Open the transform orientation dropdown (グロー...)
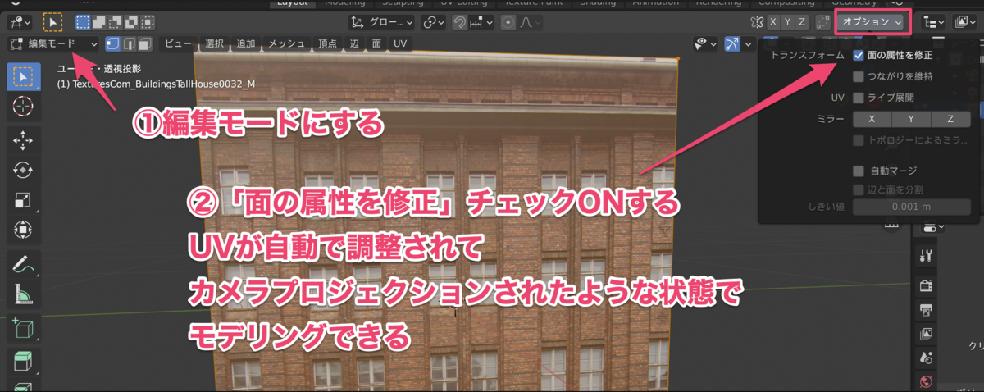Screen dimensions: 984x392 point(381,22)
